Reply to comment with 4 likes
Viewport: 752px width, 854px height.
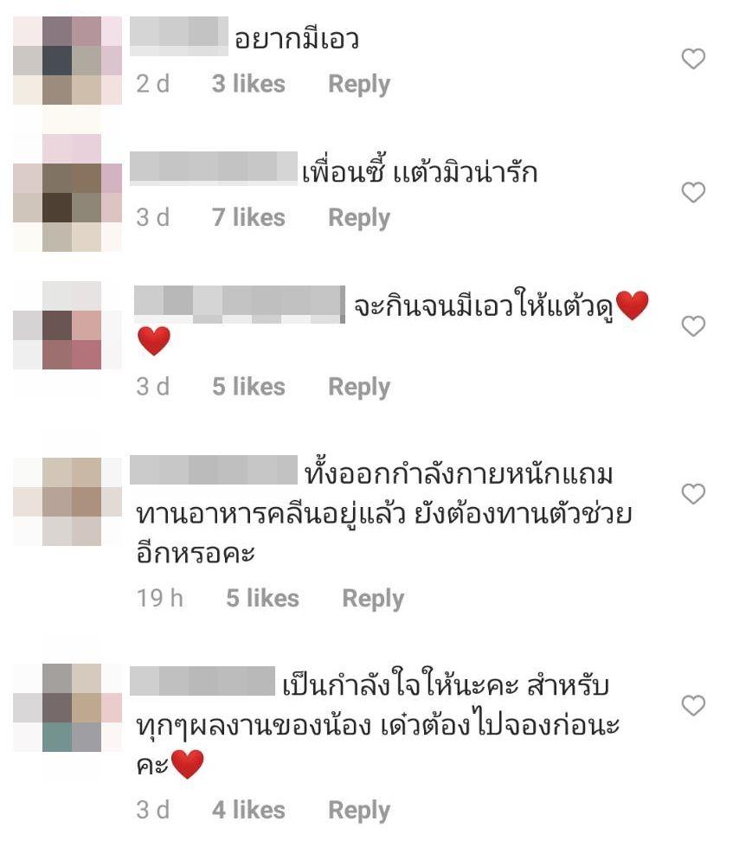click(x=359, y=811)
